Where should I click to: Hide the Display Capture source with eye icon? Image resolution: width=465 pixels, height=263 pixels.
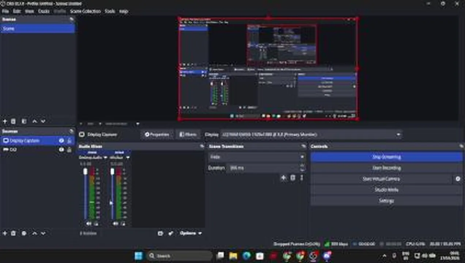pos(61,141)
